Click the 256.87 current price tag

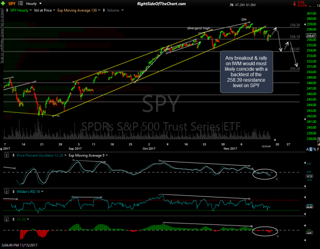click(x=311, y=36)
